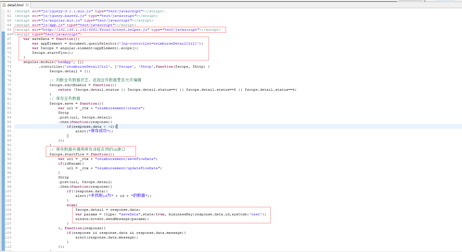Image resolution: width=462 pixels, height=252 pixels.
Task: Click the "js/angular.min.js" source string
Action: pos(61,20)
